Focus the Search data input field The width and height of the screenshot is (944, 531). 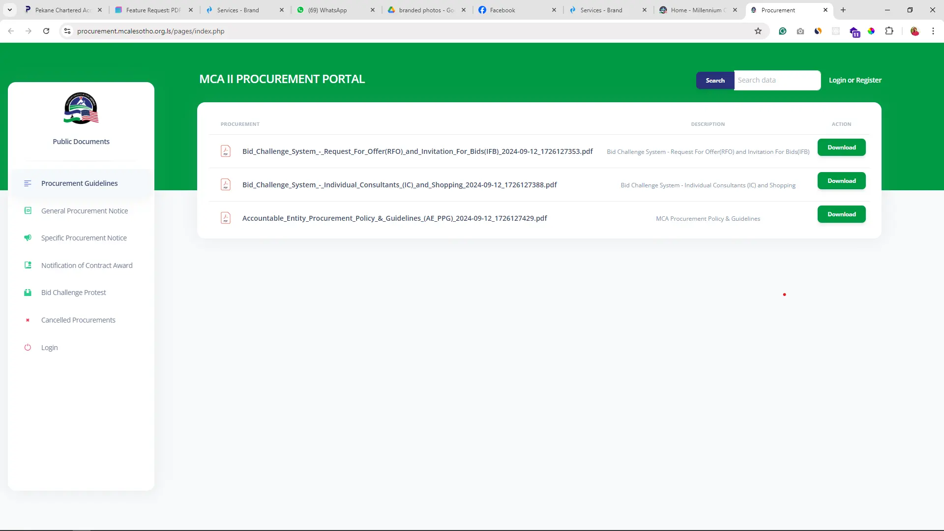pyautogui.click(x=777, y=80)
